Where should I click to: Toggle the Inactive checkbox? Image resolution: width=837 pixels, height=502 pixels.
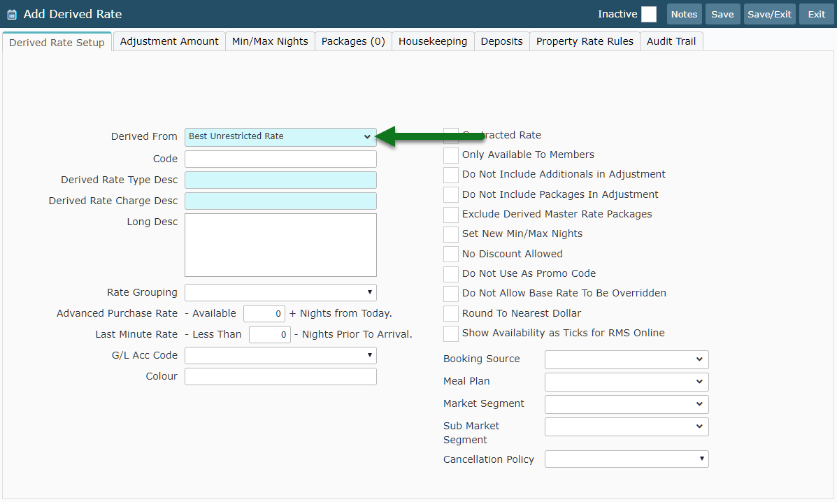649,15
